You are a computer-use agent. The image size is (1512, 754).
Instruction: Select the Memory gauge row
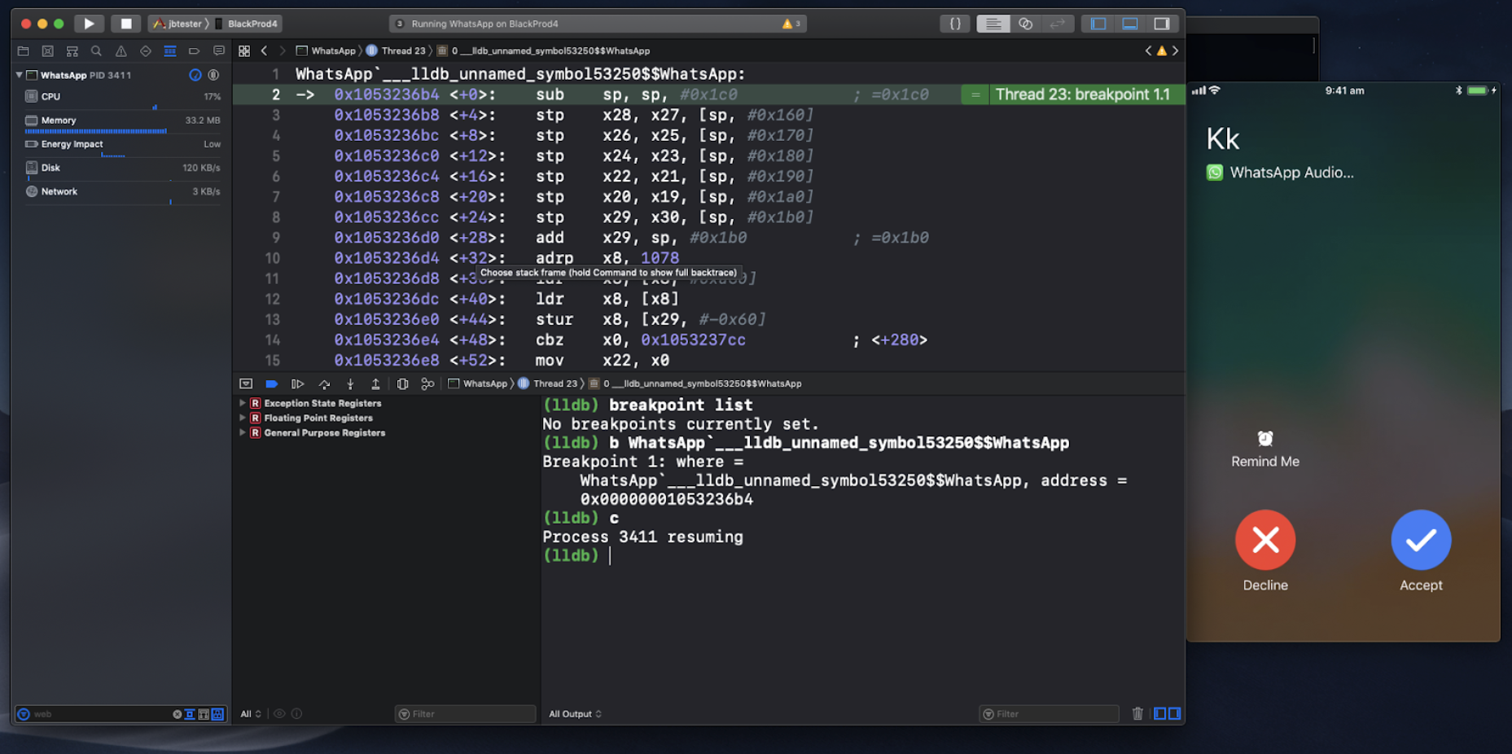(x=122, y=121)
